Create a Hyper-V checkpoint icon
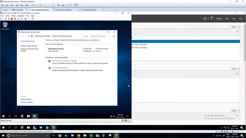This screenshot has width=246, height=138. (x=26, y=19)
